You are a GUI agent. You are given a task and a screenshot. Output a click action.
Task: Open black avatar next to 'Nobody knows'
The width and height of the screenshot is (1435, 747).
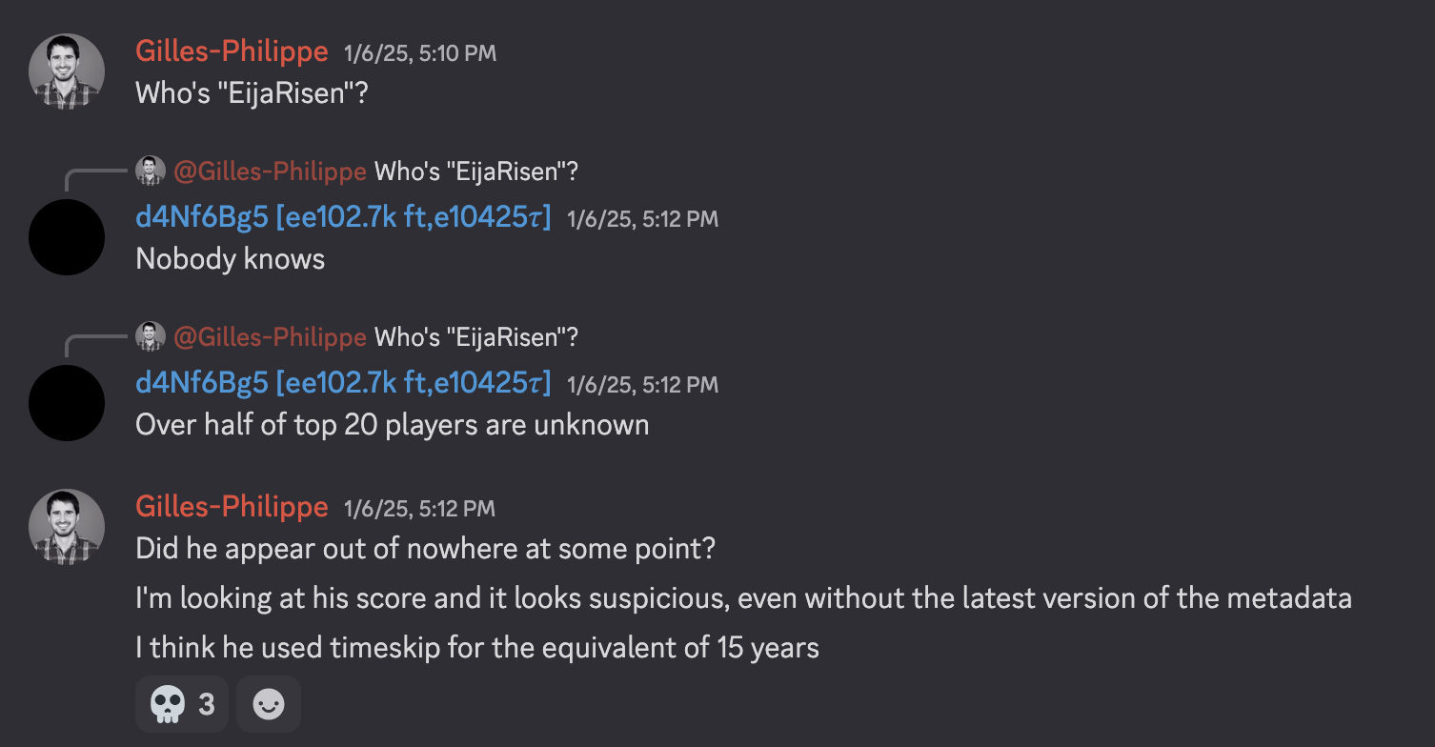[67, 237]
